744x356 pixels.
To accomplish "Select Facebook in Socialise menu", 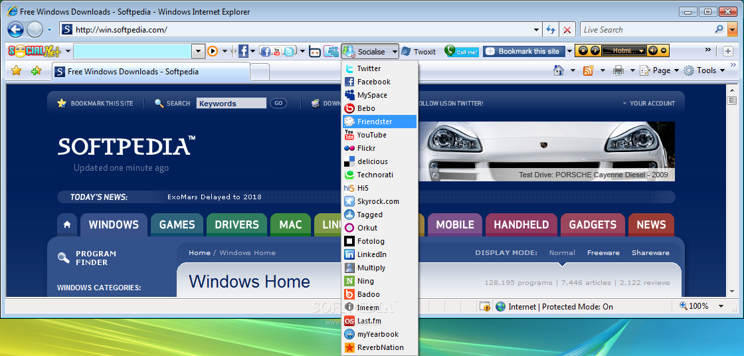I will point(379,82).
